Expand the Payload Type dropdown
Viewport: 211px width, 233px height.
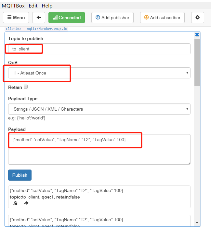click(x=99, y=109)
